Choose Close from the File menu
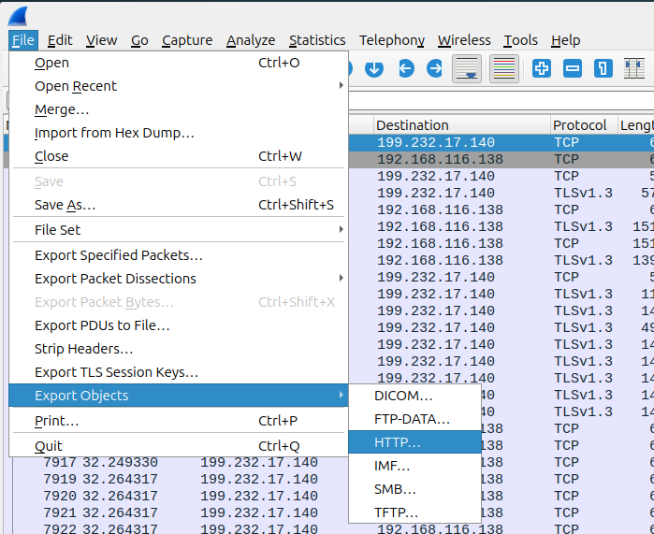Viewport: 654px width, 534px height. coord(179,156)
